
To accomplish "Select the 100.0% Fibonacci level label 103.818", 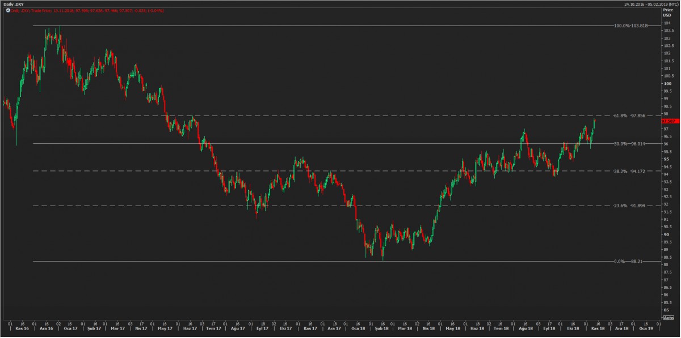I will (630, 26).
